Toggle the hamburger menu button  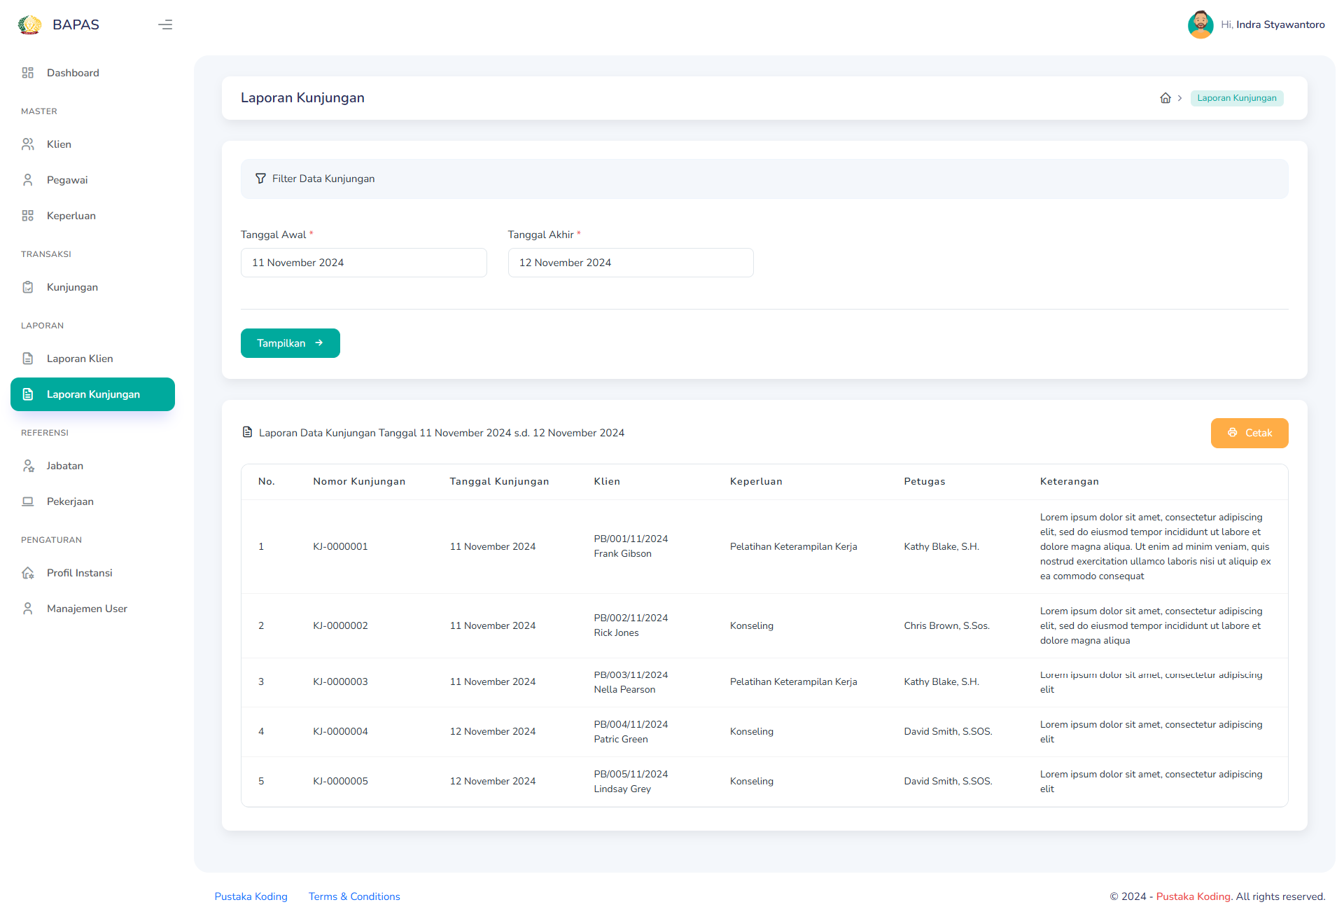165,22
